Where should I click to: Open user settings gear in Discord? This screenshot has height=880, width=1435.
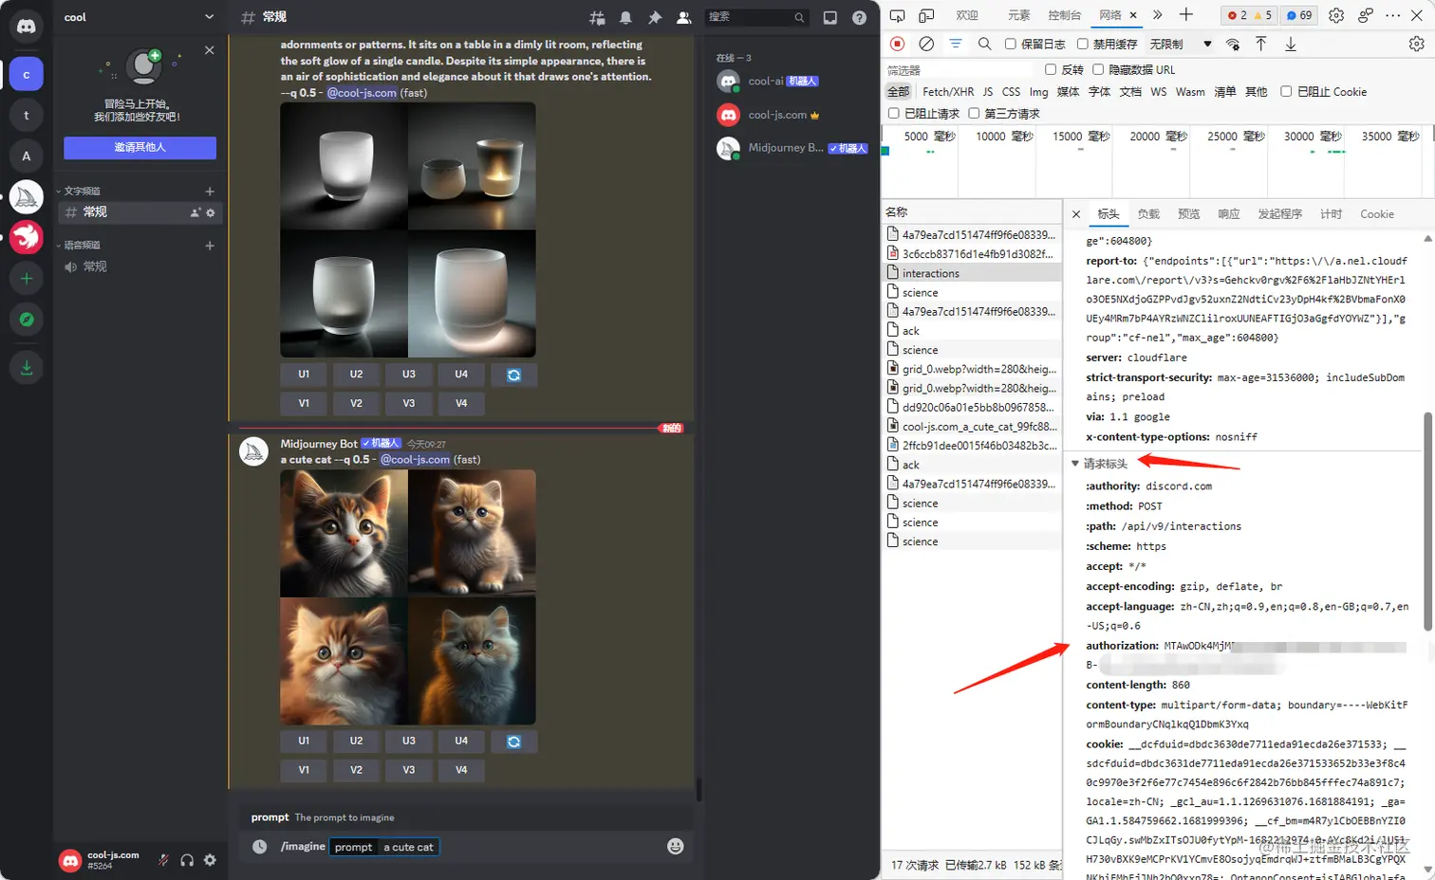pos(210,860)
